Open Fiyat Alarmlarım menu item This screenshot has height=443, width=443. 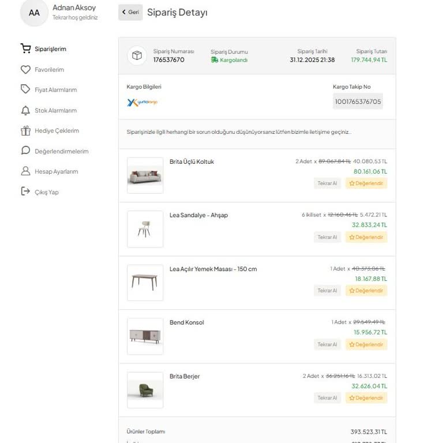coord(55,90)
